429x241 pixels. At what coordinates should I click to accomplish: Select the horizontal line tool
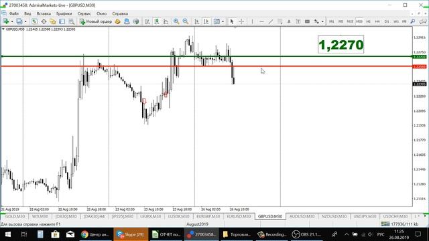tap(261, 21)
